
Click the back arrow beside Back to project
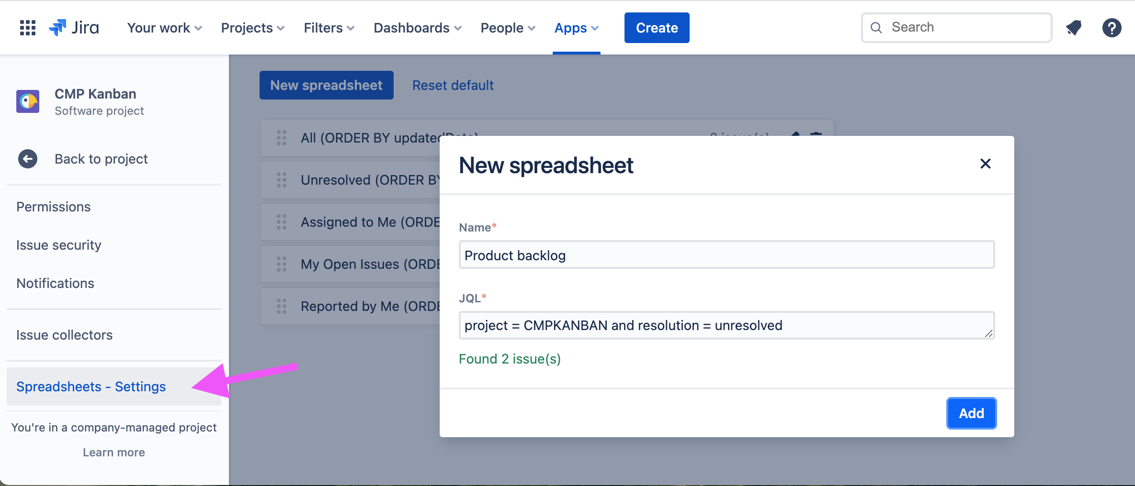(27, 158)
